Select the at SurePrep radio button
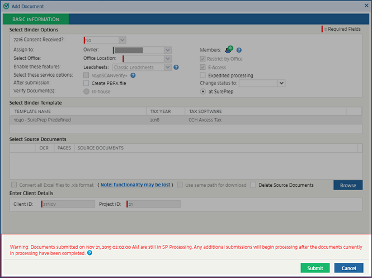The width and height of the screenshot is (372, 278). click(x=203, y=92)
